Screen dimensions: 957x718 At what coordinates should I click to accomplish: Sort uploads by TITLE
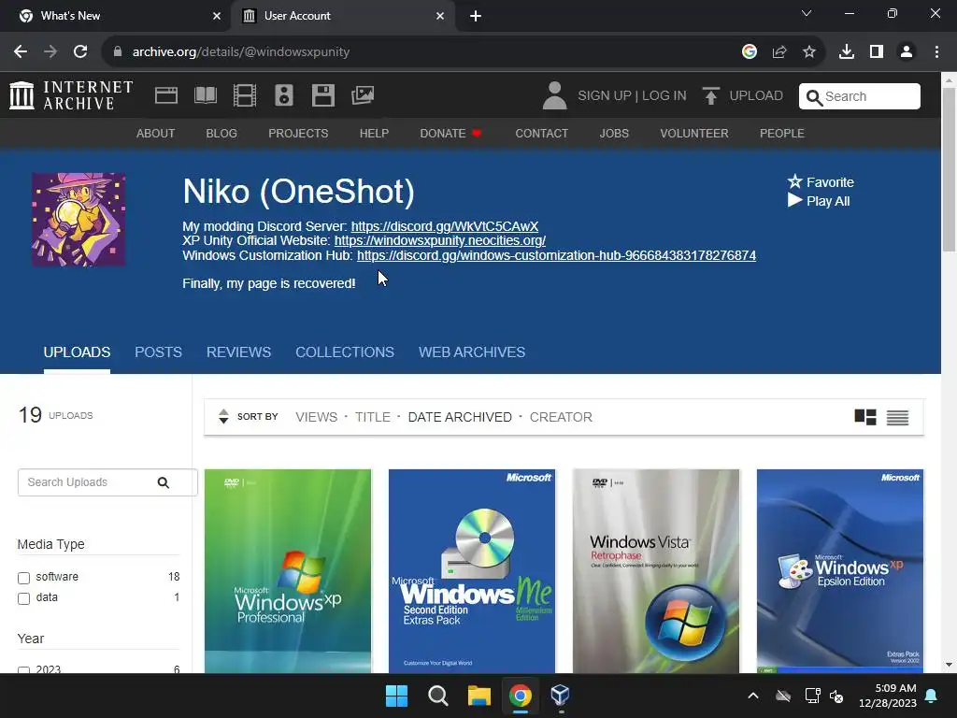click(x=372, y=417)
